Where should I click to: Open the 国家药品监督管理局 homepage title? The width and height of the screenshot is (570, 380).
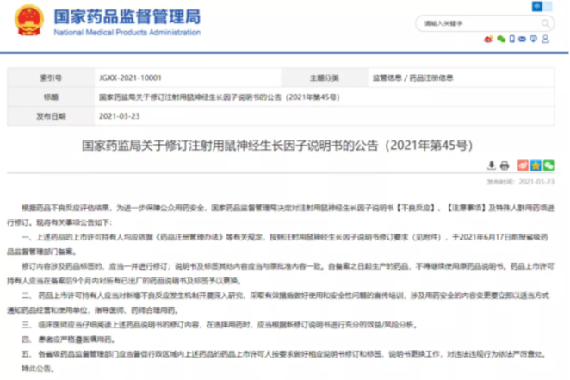pos(127,16)
